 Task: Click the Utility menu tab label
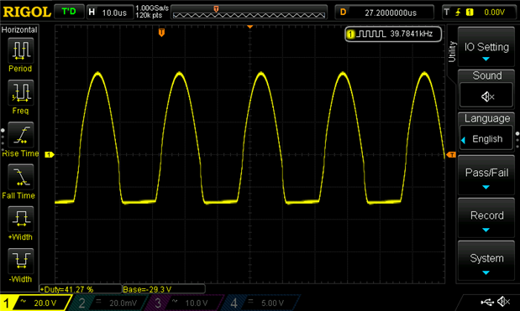pos(452,52)
